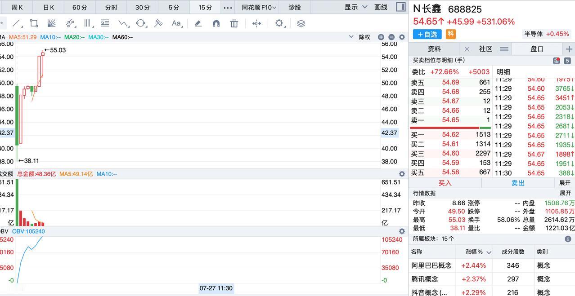Viewport: 575px width, 296px height.
Task: Select the rectangle drawing tool
Action: click(34, 23)
